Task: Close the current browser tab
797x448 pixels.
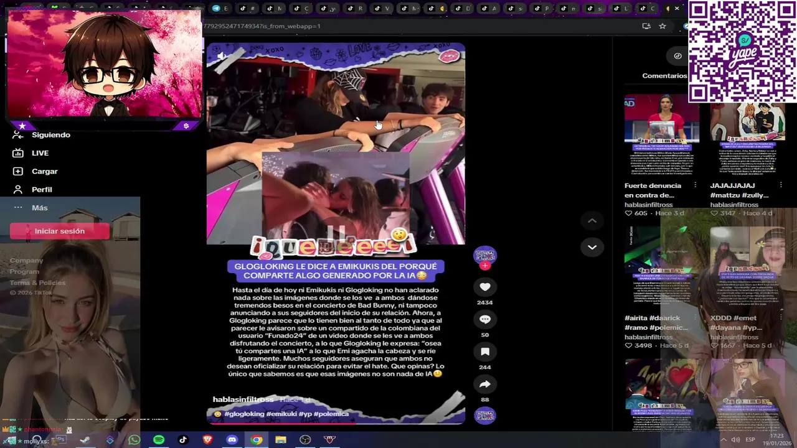Action: [677, 8]
